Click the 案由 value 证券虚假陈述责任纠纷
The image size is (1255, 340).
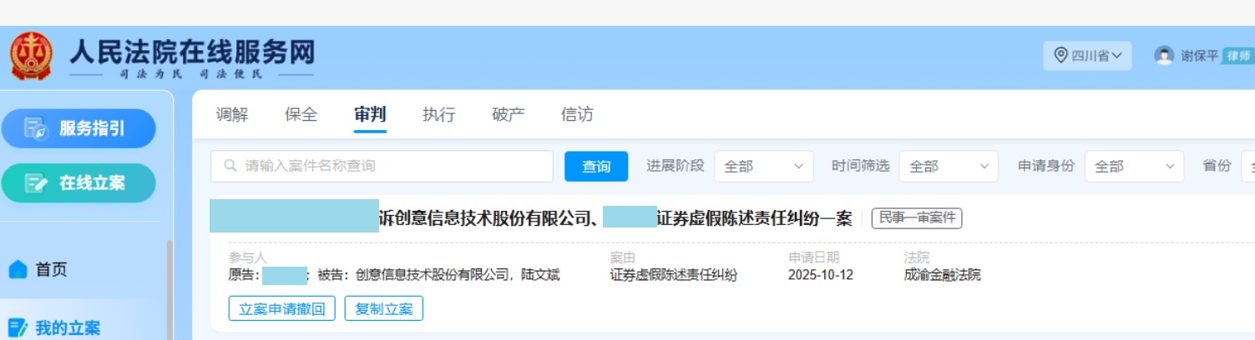674,275
